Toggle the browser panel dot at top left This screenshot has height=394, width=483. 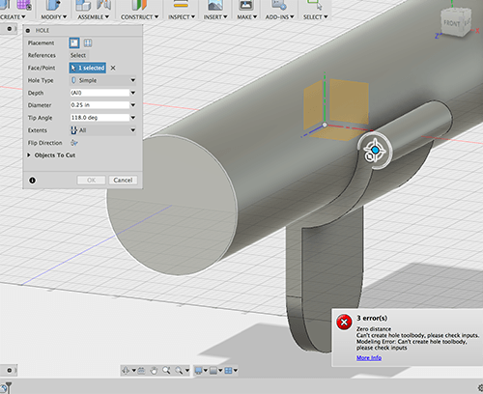click(x=10, y=29)
